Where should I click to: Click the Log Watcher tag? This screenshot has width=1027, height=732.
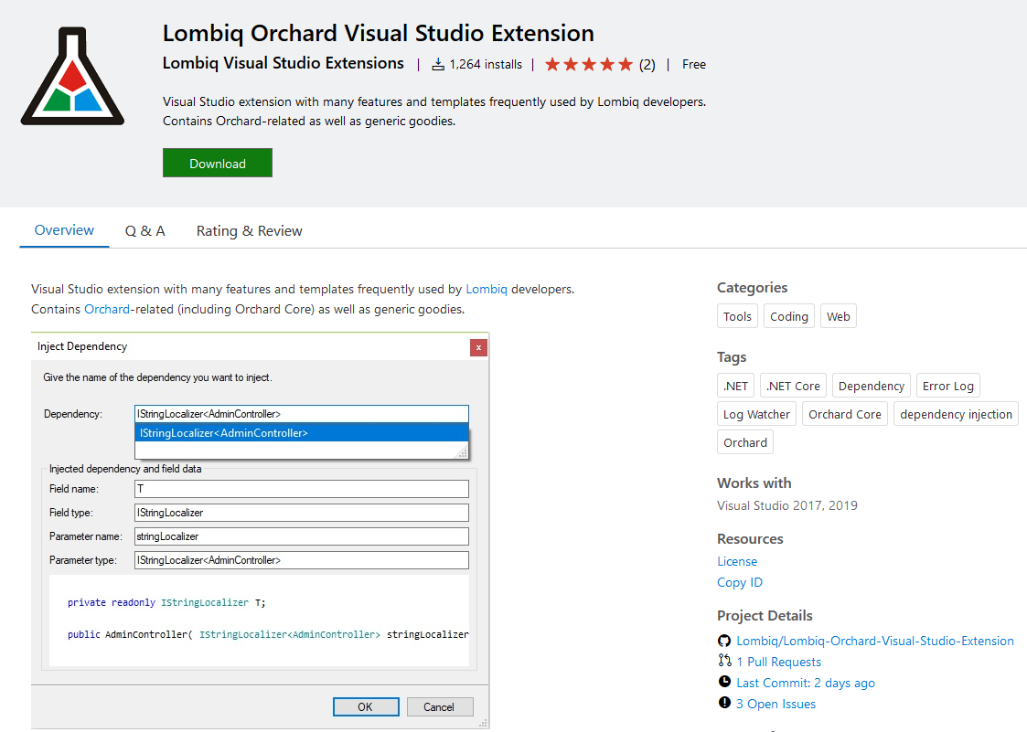[756, 414]
